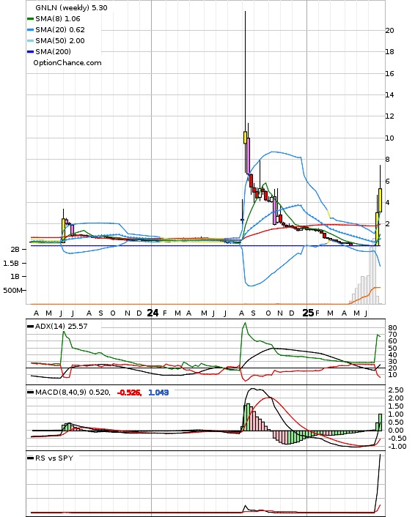Click the 80 level on ADX scale
Screen dimensions: 415x517
click(392, 328)
